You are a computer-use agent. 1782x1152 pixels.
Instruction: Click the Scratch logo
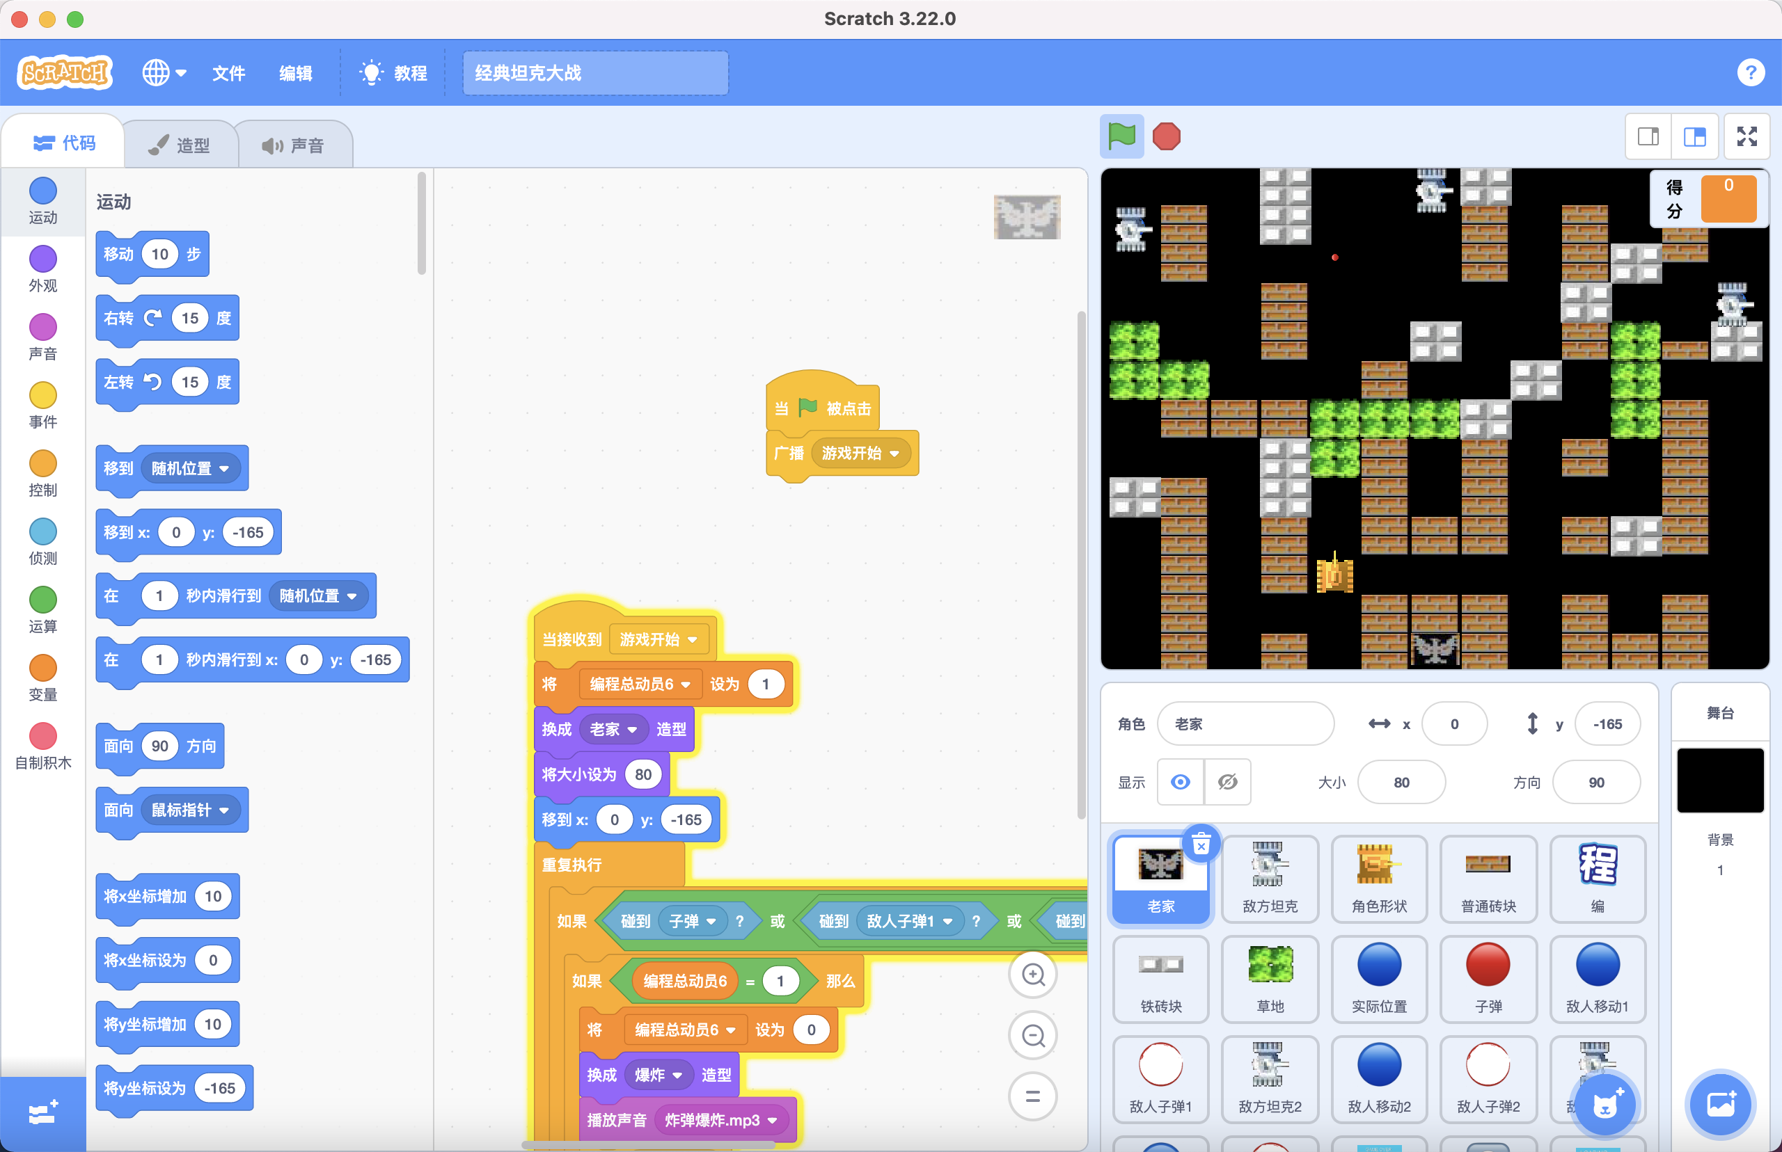[65, 72]
